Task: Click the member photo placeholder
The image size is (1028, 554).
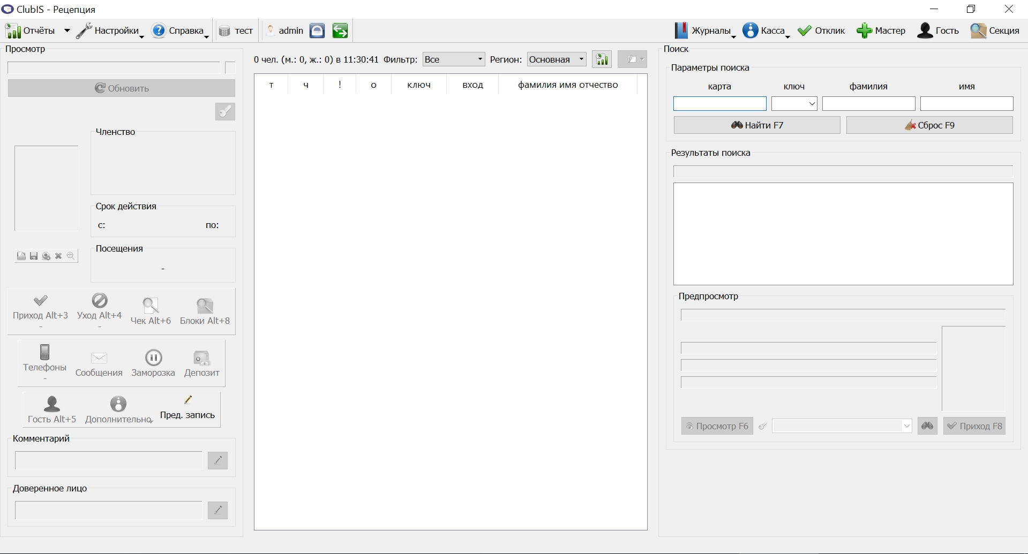Action: point(47,188)
